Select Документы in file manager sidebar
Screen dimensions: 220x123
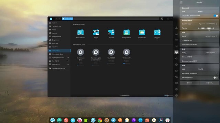[x=59, y=40]
